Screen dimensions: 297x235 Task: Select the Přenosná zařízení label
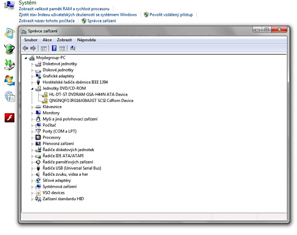(x=58, y=144)
